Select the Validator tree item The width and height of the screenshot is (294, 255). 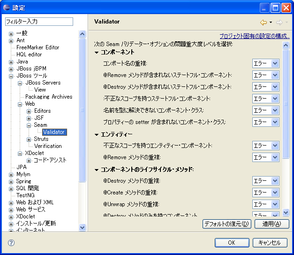[54, 132]
